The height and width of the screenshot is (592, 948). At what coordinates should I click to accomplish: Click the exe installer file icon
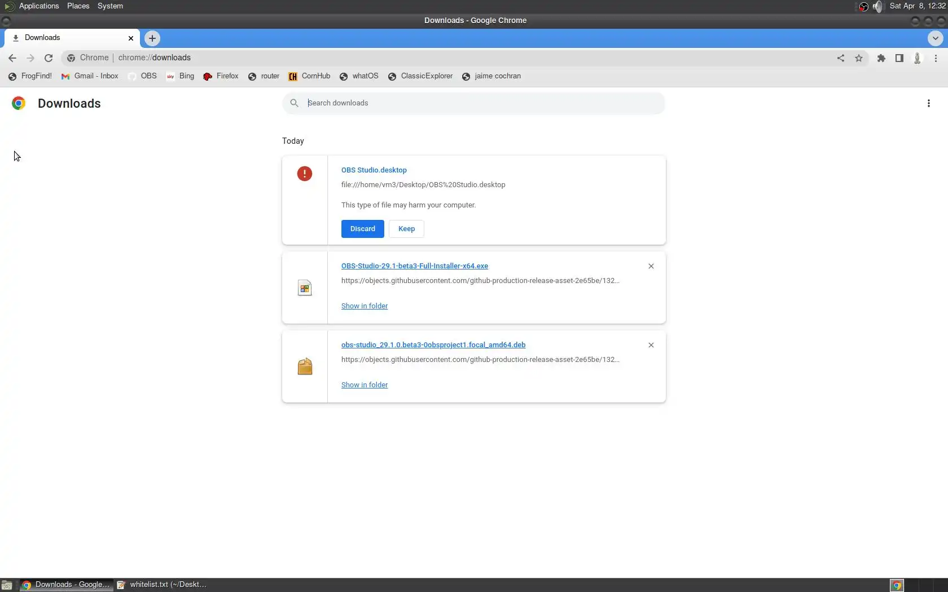pyautogui.click(x=305, y=288)
